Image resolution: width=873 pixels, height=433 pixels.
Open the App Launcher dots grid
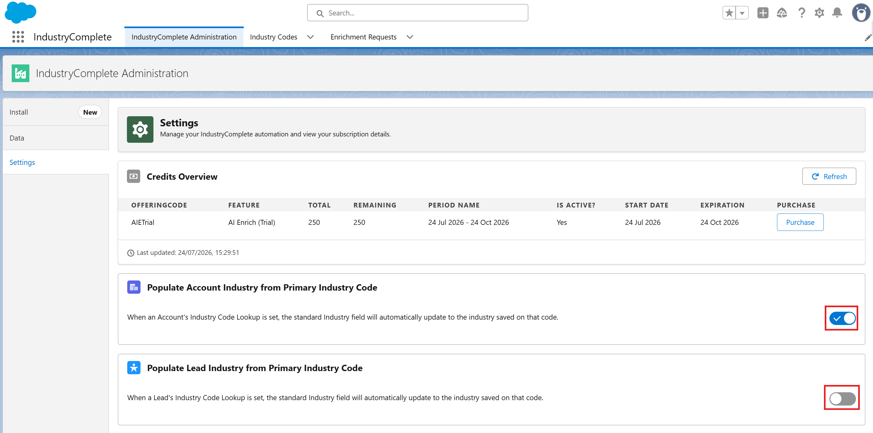pos(18,37)
